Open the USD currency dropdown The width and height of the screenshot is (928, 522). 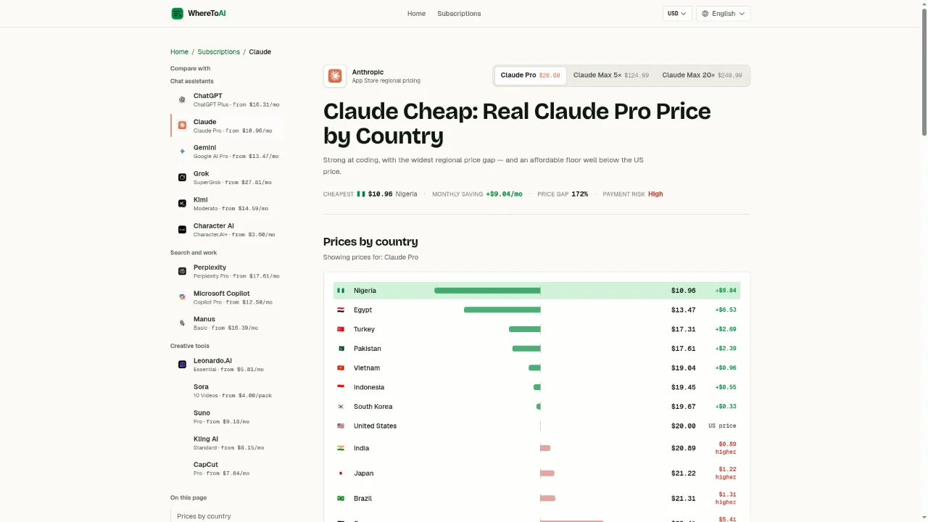tap(677, 14)
